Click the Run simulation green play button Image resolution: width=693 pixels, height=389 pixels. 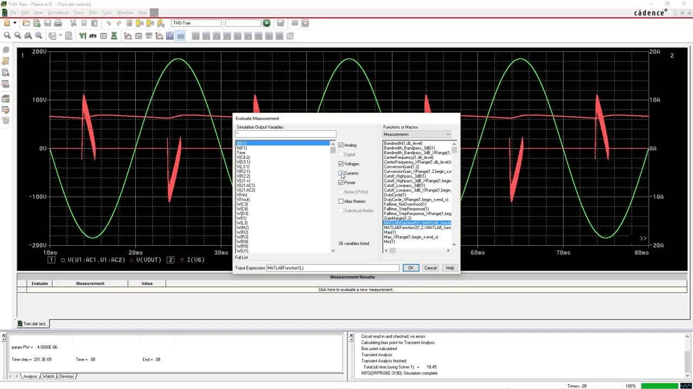click(x=266, y=23)
